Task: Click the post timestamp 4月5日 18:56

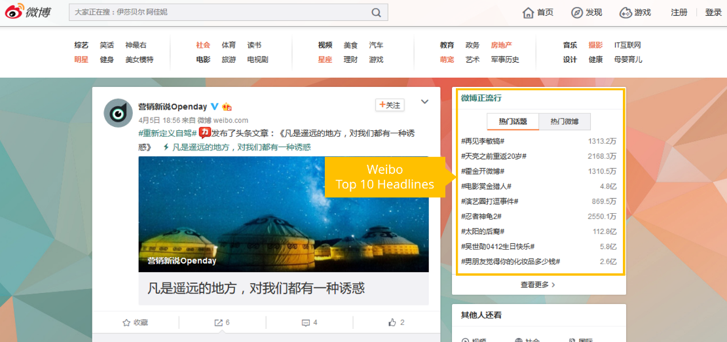Action: [x=158, y=120]
